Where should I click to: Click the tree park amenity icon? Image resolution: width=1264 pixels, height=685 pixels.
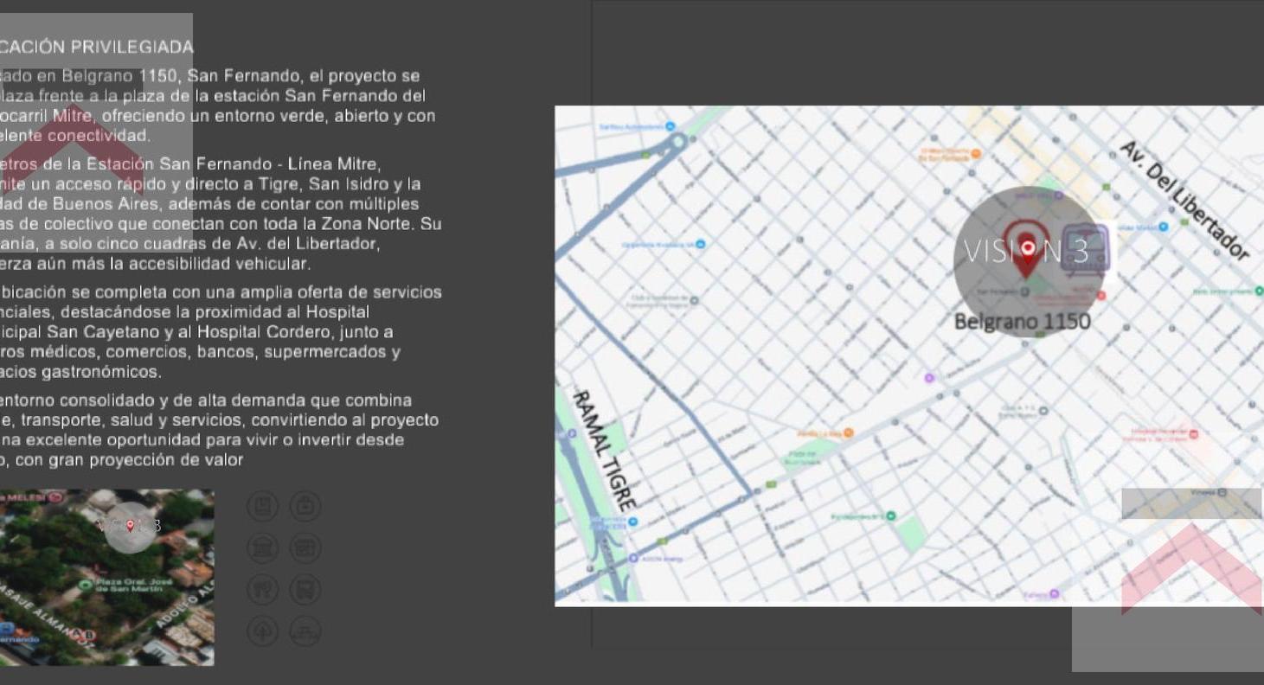click(263, 631)
